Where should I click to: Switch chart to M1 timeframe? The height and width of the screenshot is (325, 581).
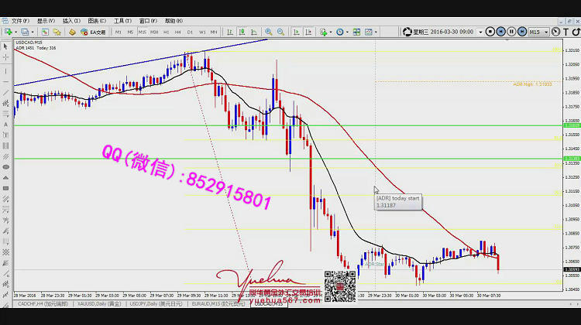coord(119,32)
